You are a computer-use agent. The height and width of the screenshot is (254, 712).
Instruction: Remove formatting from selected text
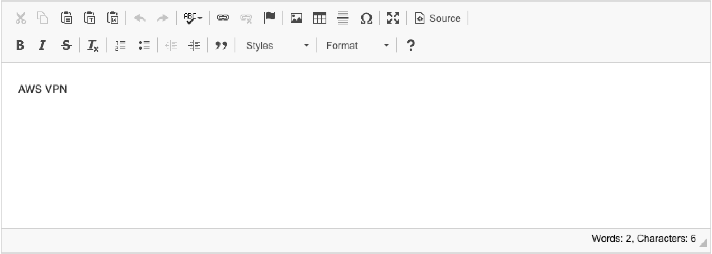click(93, 46)
